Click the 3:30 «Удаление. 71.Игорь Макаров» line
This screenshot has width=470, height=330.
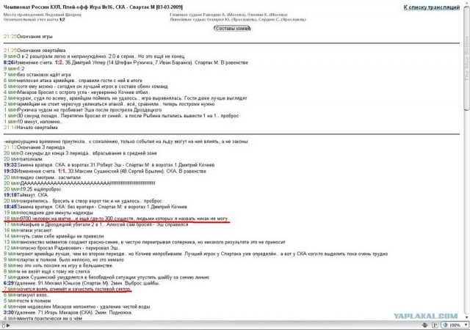pos(68,312)
